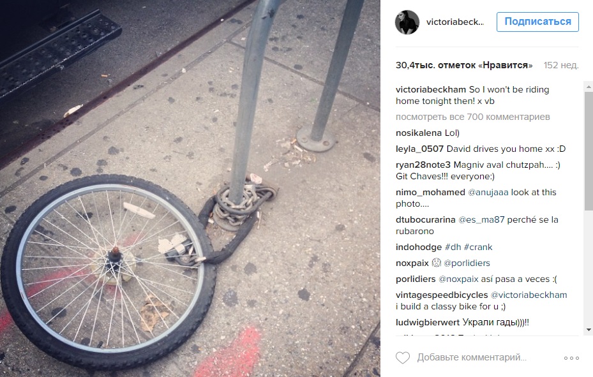Click the scrollbar down arrow
Viewport: 593px width, 377px height.
(589, 330)
